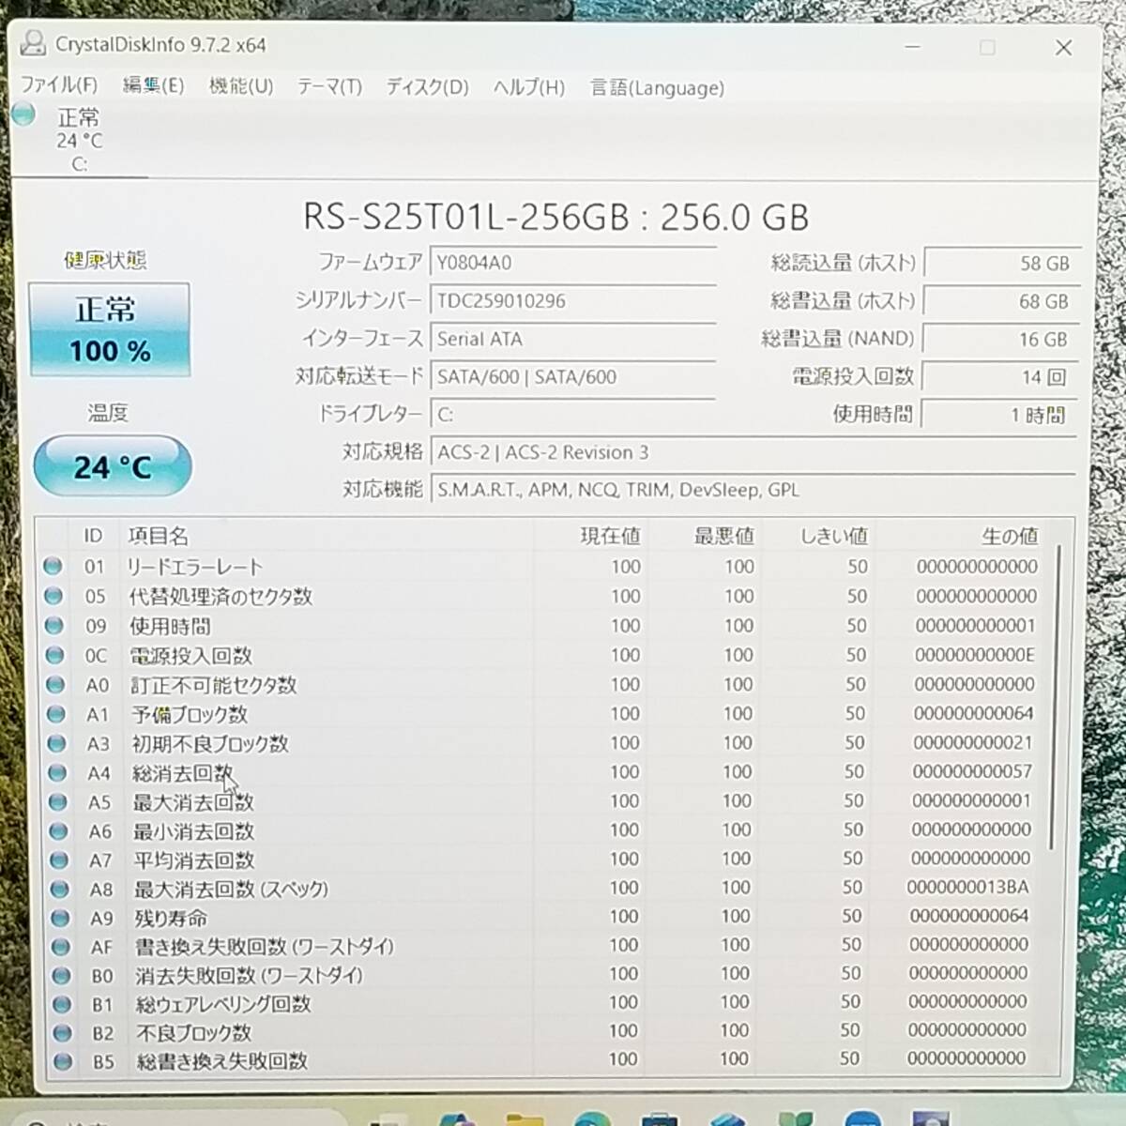Viewport: 1126px width, 1126px height.
Task: Click the ファームウェア value field
Action: 572,263
